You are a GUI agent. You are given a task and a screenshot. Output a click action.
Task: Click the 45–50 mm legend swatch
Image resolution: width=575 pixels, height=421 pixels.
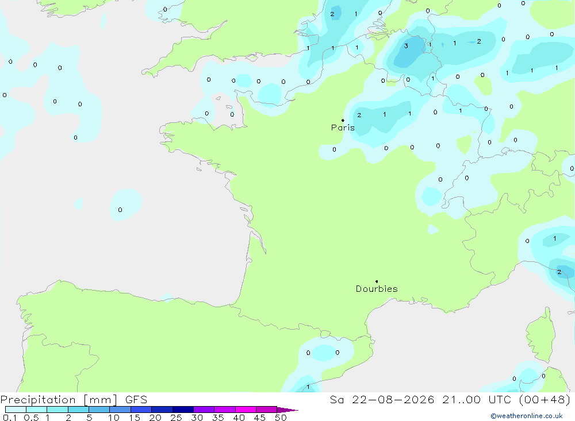pyautogui.click(x=267, y=410)
